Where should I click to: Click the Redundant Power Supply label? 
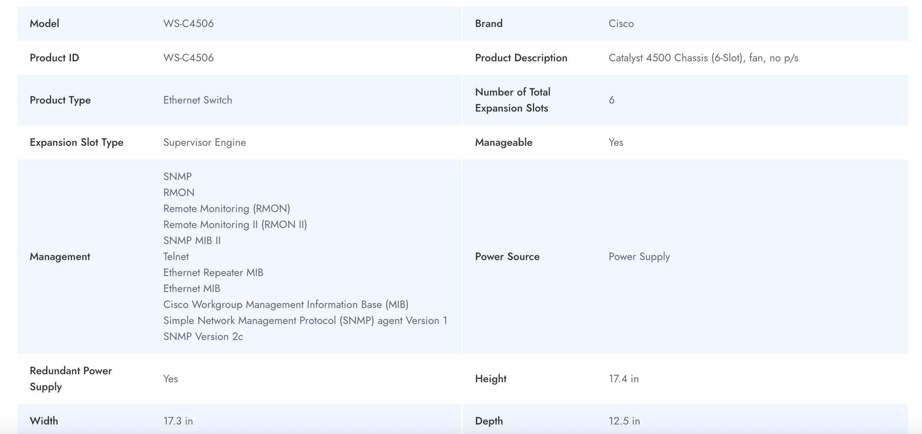click(x=70, y=379)
